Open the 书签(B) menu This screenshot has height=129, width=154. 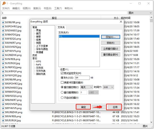click(x=47, y=8)
